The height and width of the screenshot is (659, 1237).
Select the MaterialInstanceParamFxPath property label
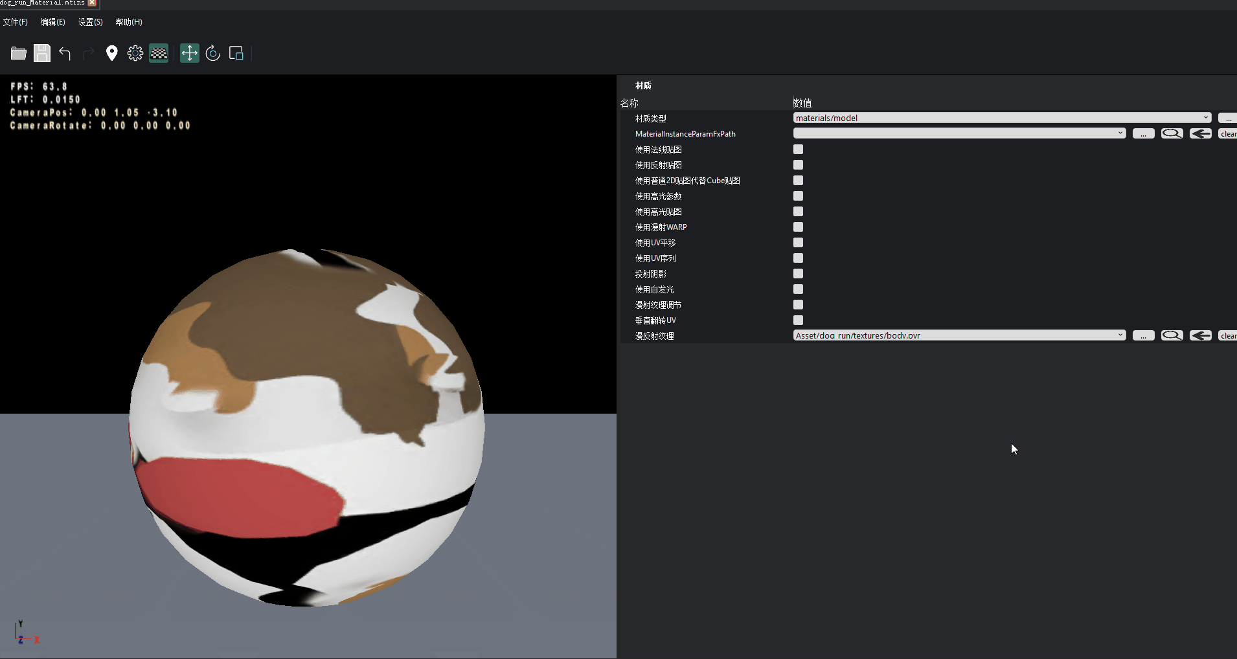[685, 134]
